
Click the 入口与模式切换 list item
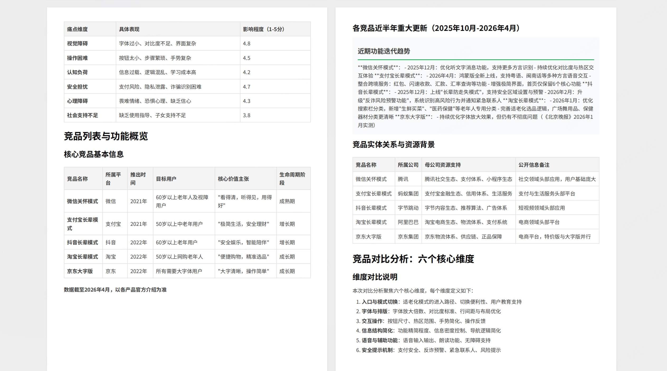click(x=379, y=302)
